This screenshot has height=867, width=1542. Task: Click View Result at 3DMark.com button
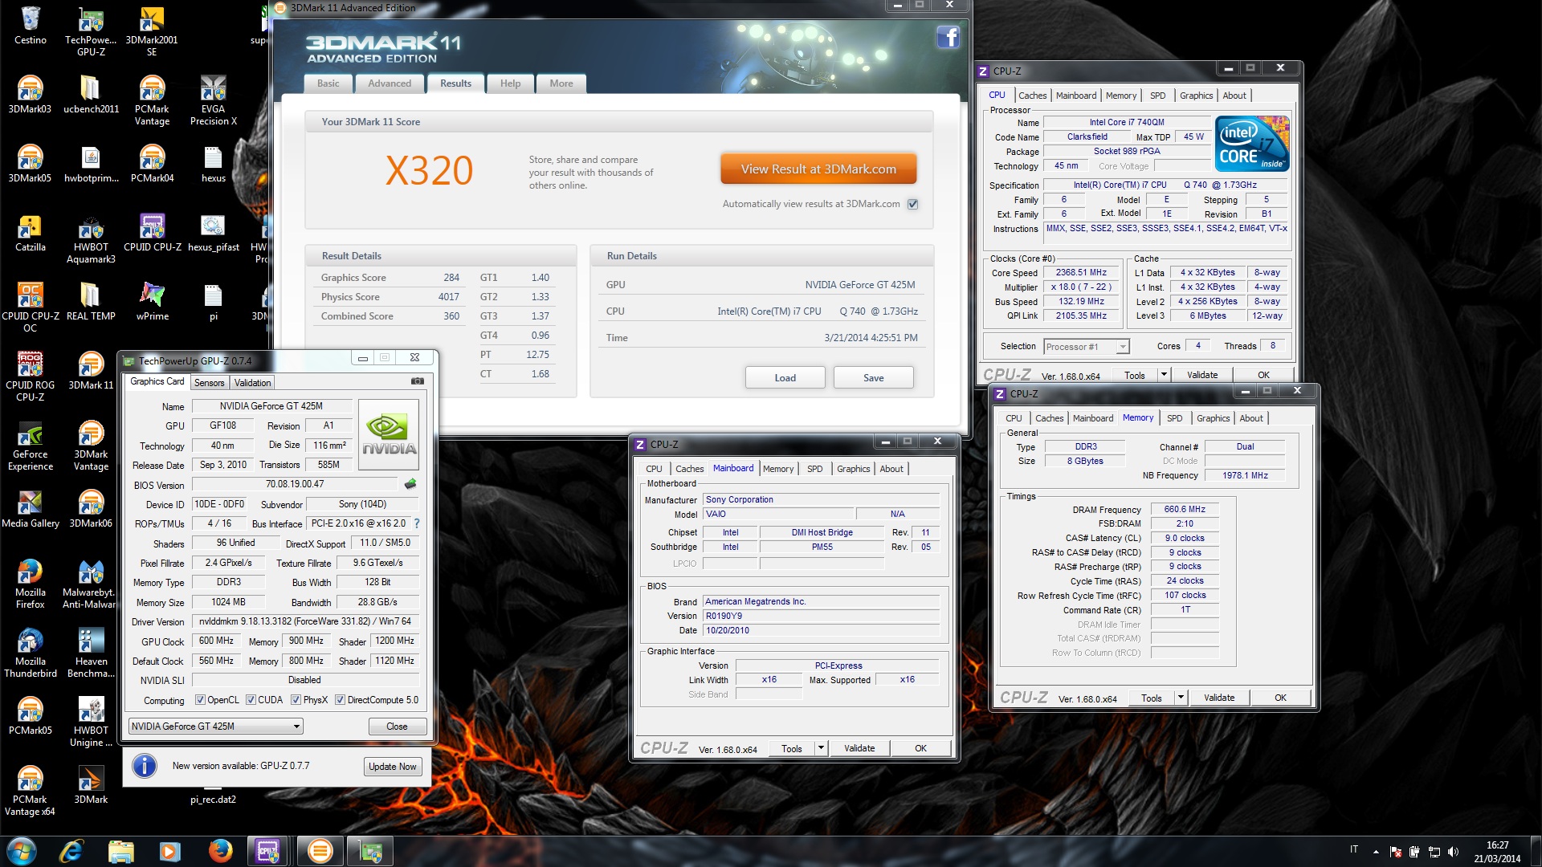[818, 169]
